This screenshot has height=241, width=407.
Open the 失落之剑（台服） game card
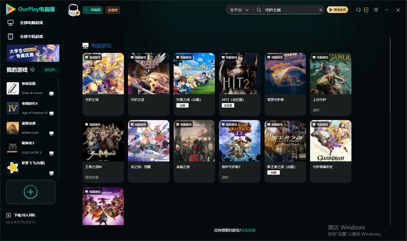194,84
